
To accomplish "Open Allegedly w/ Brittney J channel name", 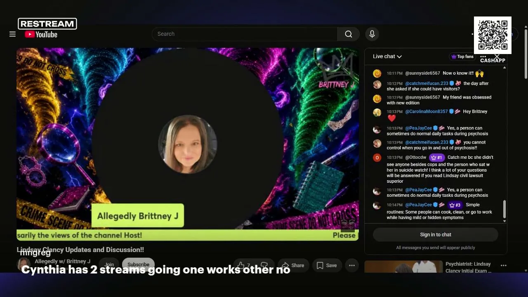I will click(62, 262).
